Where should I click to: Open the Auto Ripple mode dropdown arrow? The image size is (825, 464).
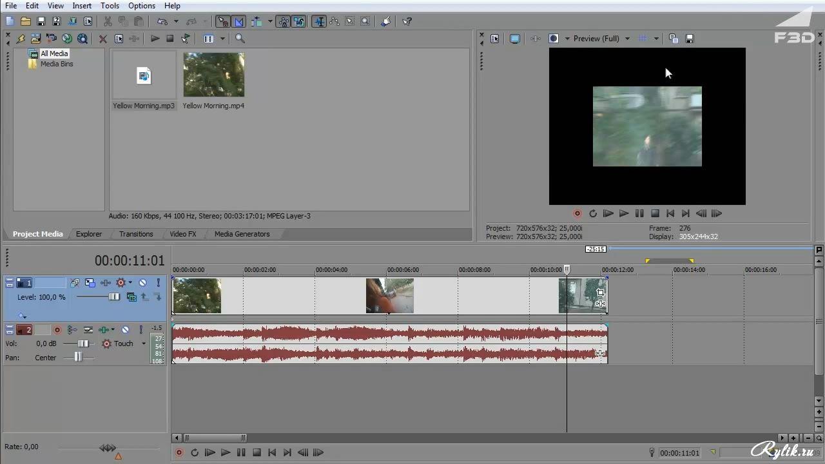pos(270,21)
